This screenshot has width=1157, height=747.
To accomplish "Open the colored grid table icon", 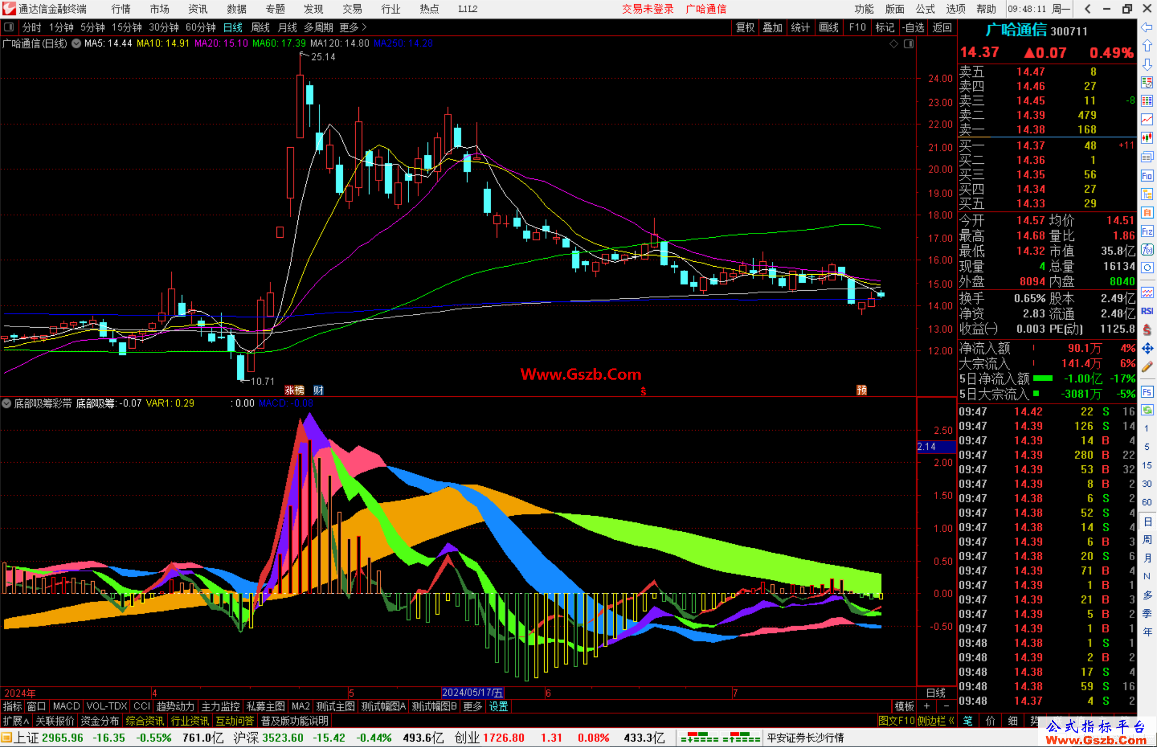I will tap(1147, 101).
